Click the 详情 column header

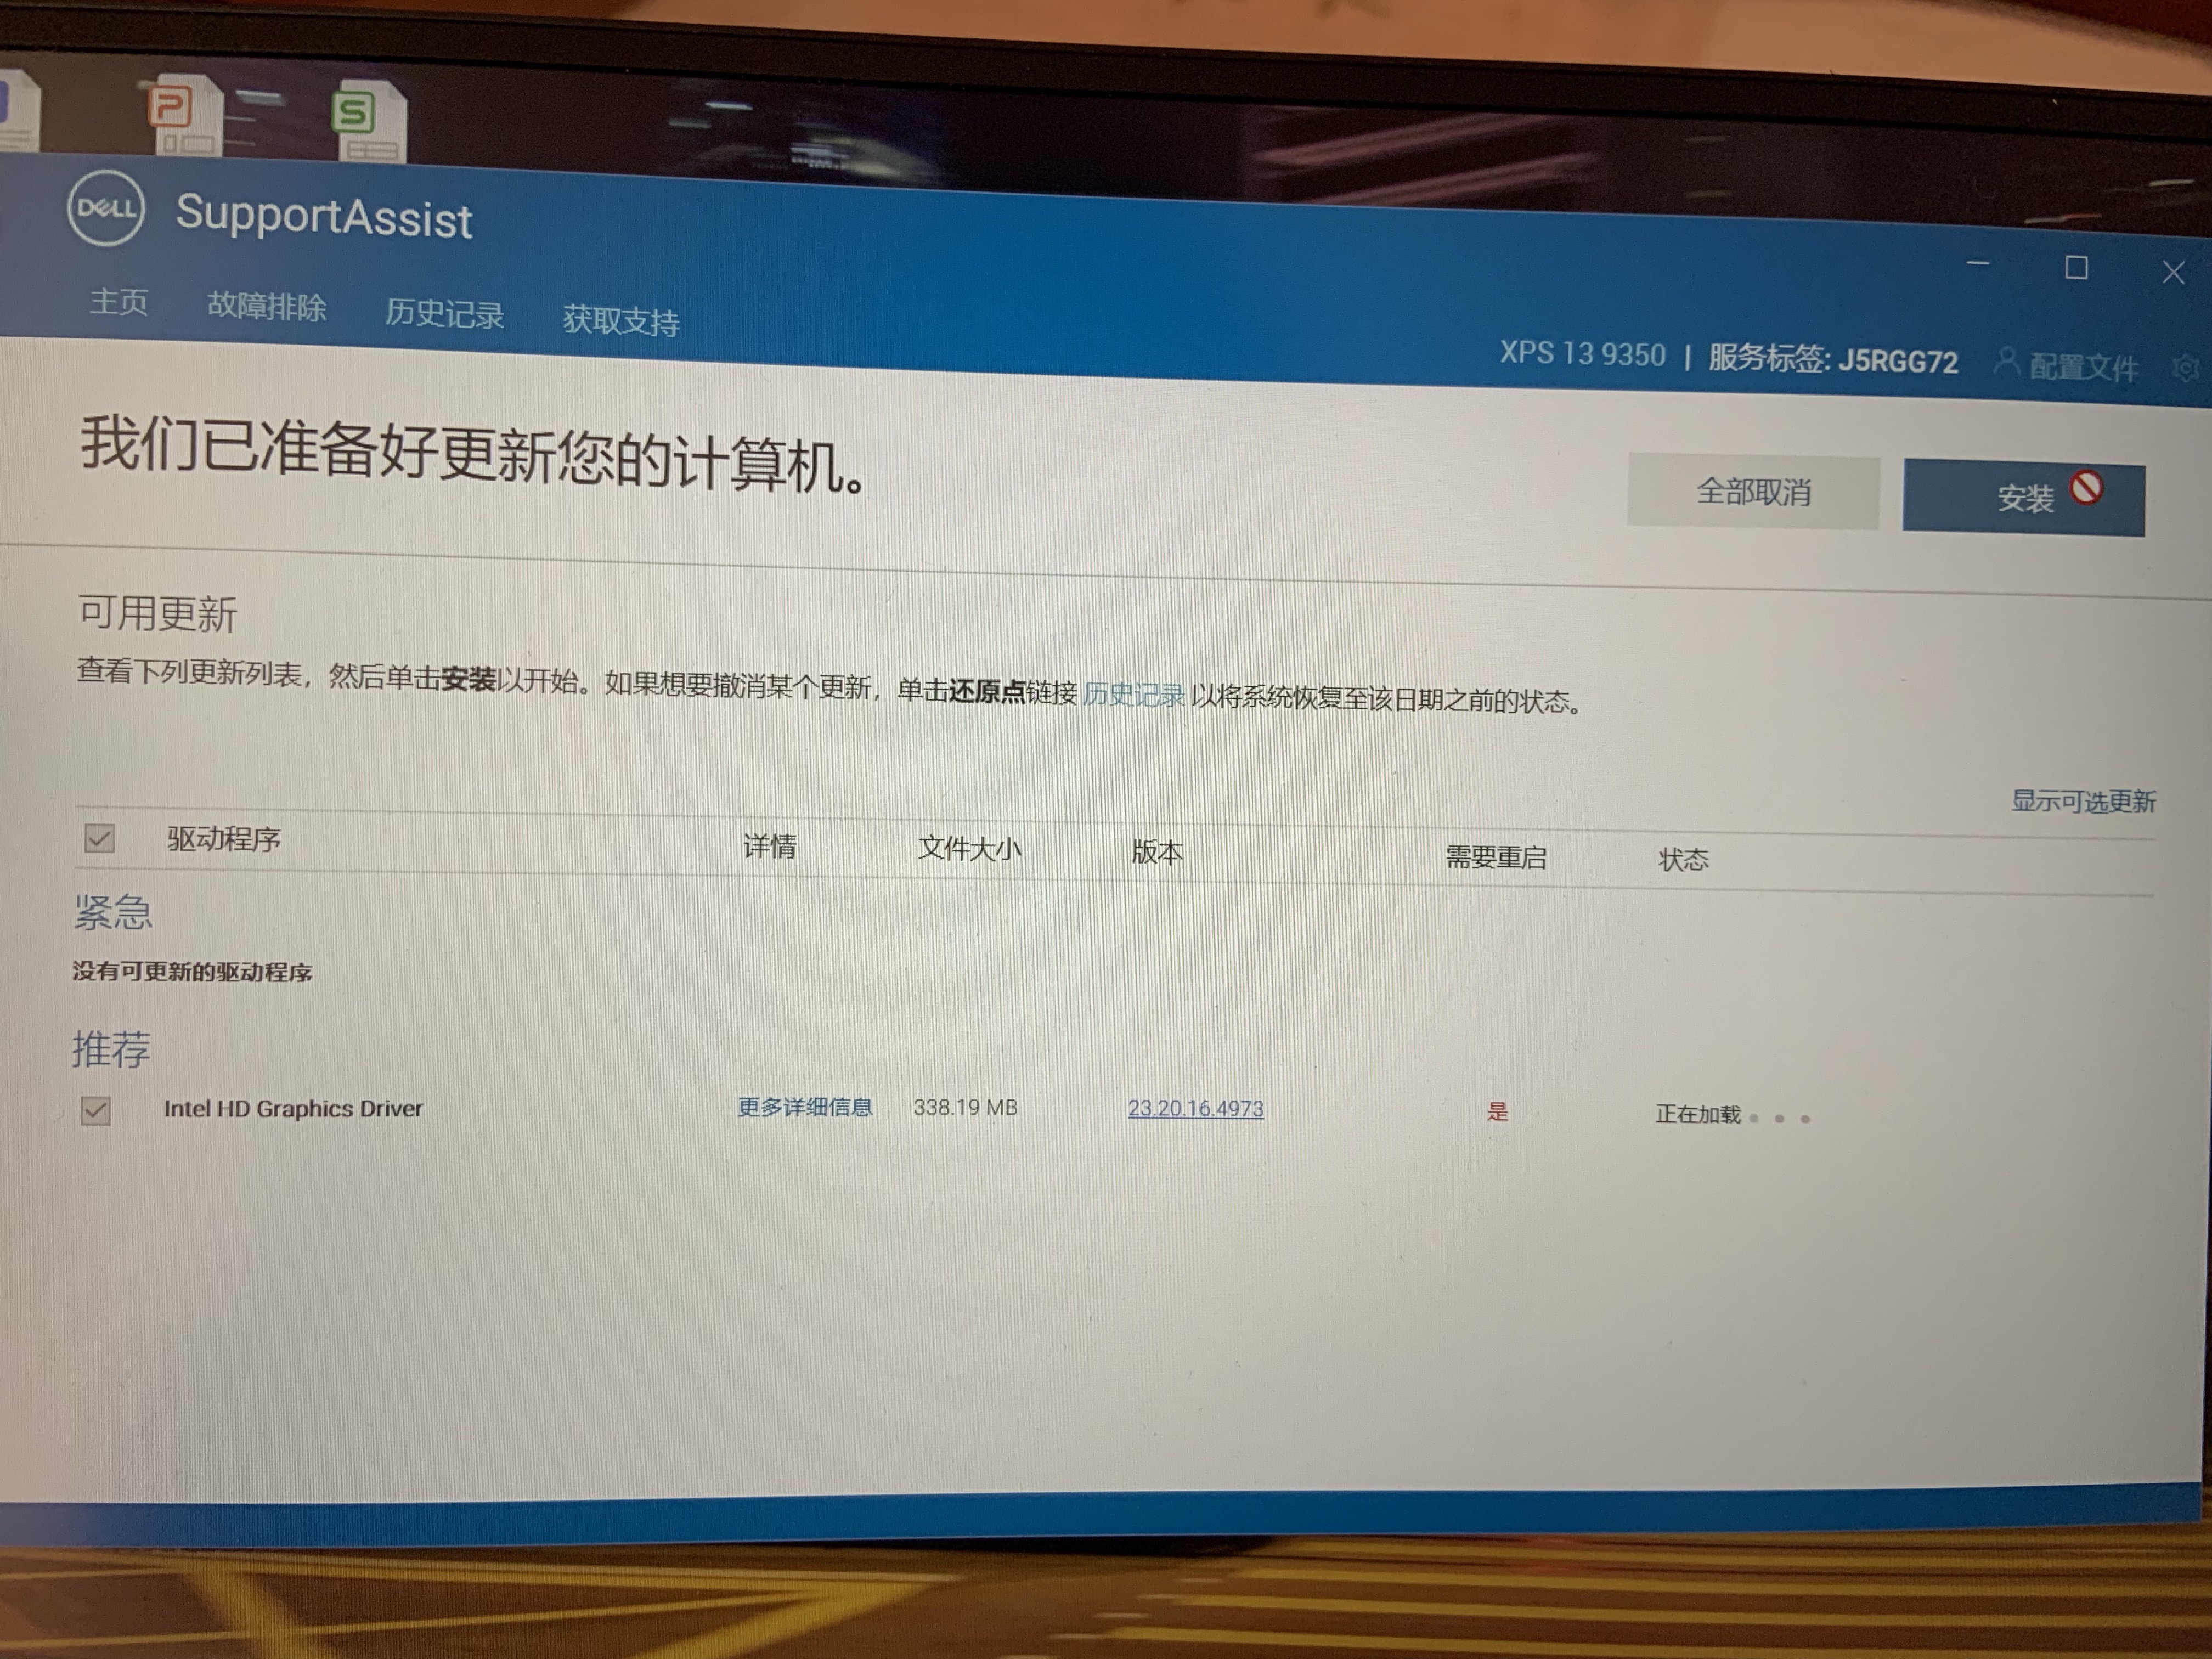coord(769,847)
